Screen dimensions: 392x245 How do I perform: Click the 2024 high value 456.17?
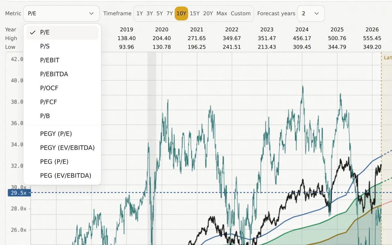302,38
